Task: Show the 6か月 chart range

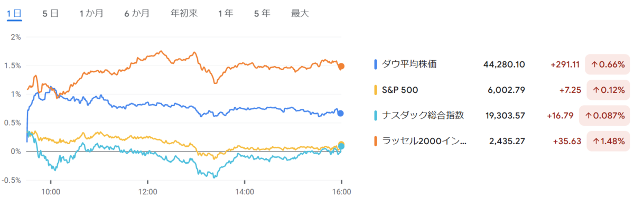Action: (x=137, y=14)
